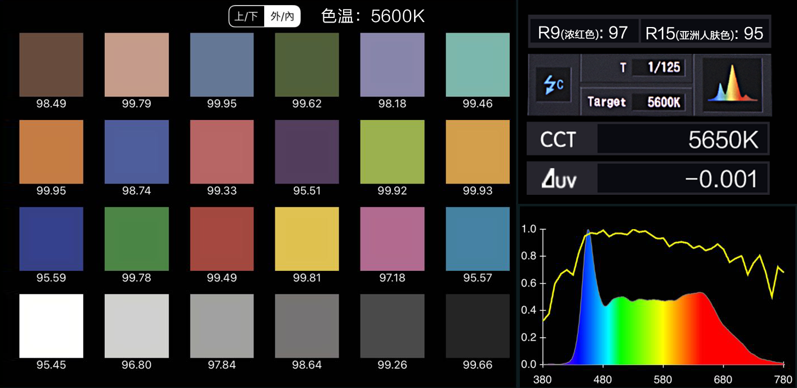Viewport: 797px width, 388px height.
Task: Click the T 1/125 shutter field
Action: 657,68
